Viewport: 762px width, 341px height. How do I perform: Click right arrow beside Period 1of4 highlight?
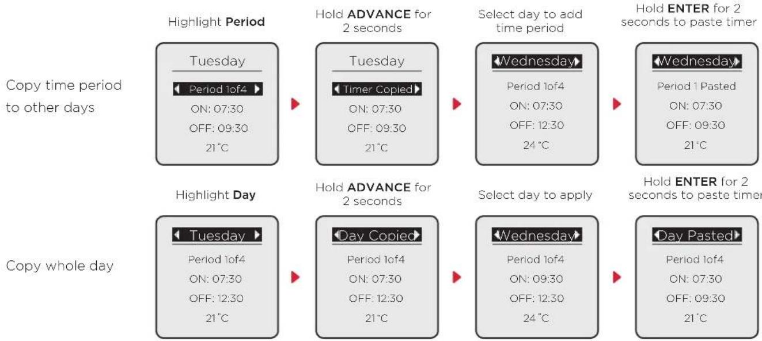click(257, 89)
